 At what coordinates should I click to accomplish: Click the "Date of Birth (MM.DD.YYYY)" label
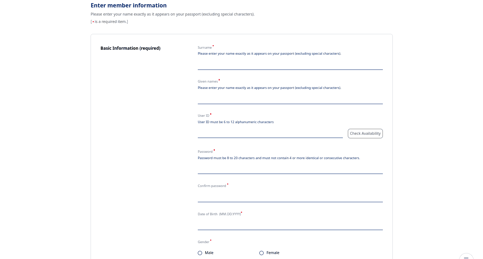click(x=219, y=214)
